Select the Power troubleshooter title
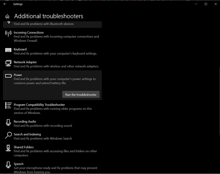Viewport: 220px width, 174px height. tap(18, 75)
